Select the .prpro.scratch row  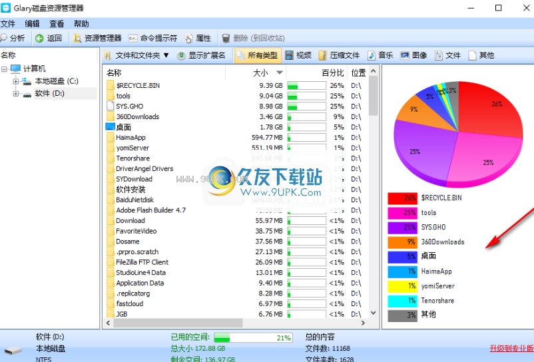(x=236, y=252)
